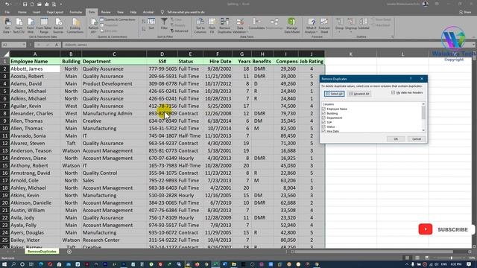
Task: Click the red Subscribe button
Action: (x=426, y=229)
